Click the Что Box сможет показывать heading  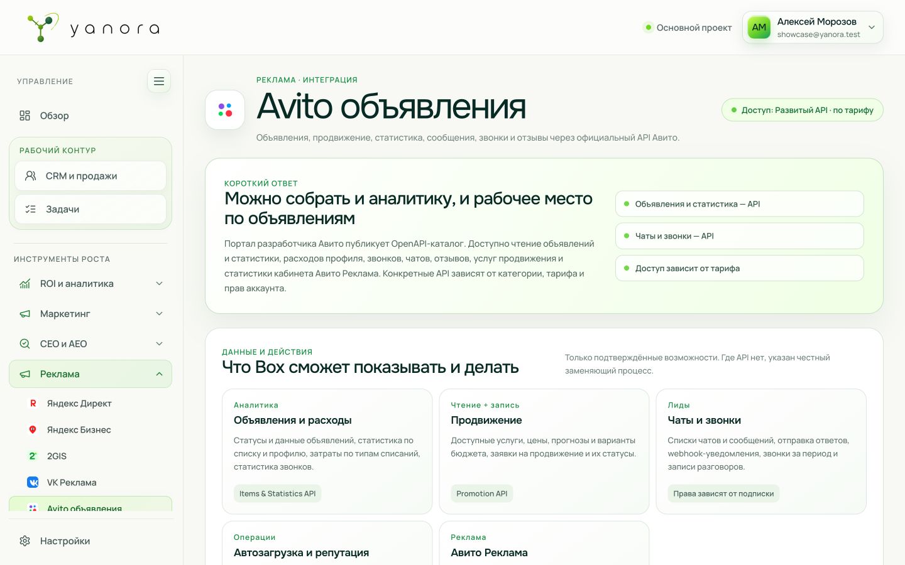click(370, 367)
